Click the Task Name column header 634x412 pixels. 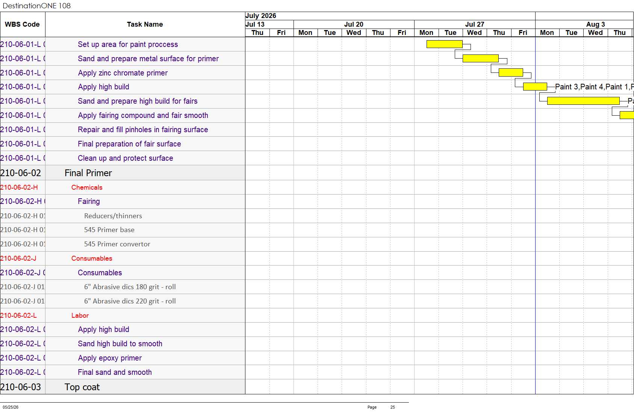click(145, 24)
